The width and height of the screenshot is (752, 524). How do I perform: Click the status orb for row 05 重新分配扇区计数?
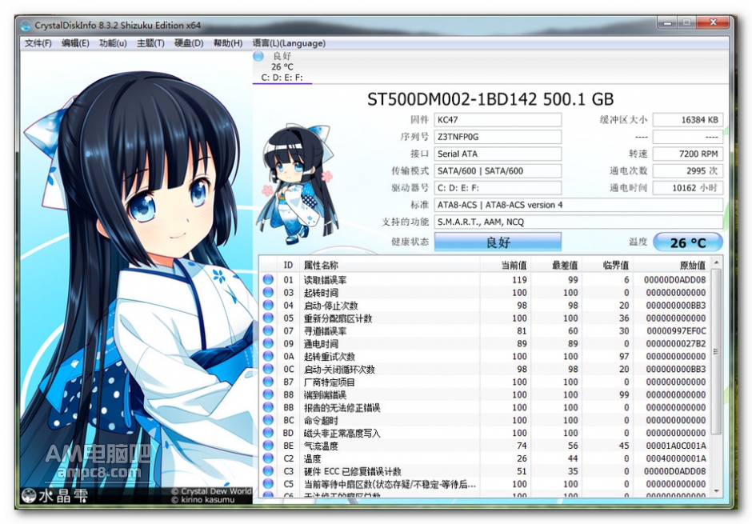point(268,318)
